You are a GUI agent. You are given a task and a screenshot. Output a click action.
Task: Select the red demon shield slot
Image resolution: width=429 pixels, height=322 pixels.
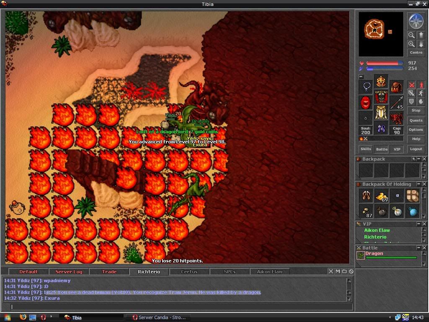(x=366, y=102)
